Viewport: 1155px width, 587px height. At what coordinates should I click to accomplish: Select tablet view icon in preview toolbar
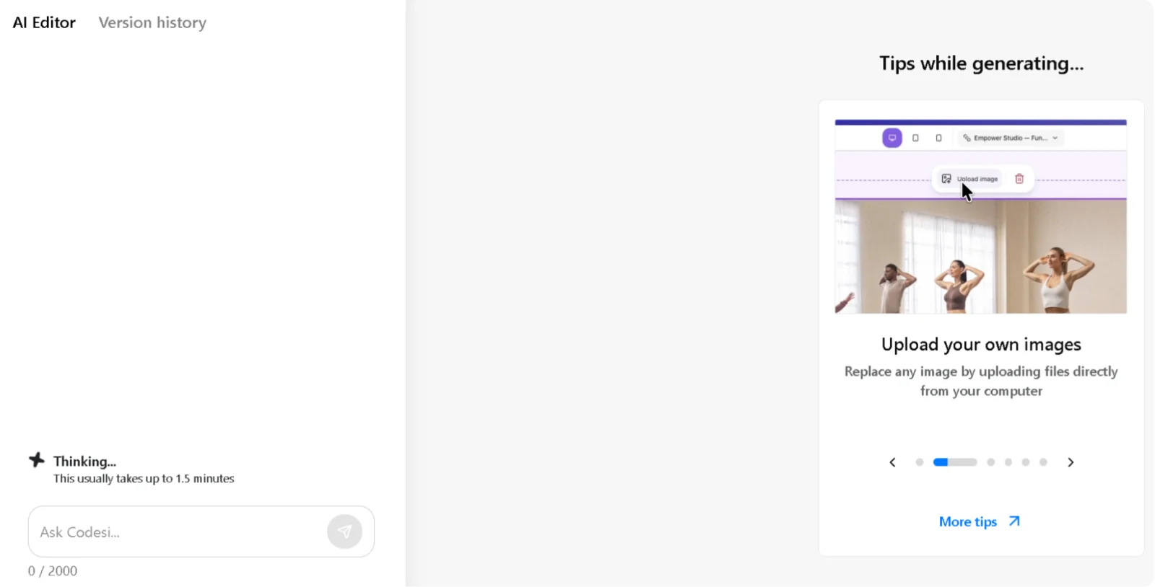point(915,138)
